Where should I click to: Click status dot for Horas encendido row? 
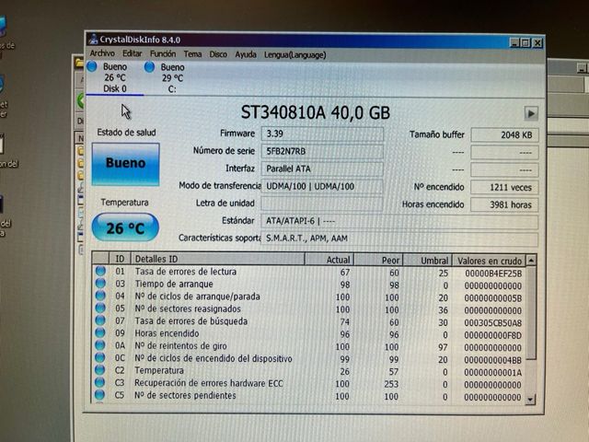click(x=100, y=333)
